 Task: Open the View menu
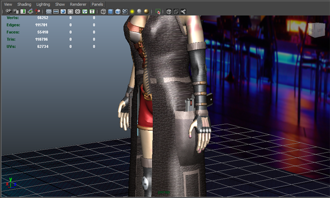[x=8, y=4]
